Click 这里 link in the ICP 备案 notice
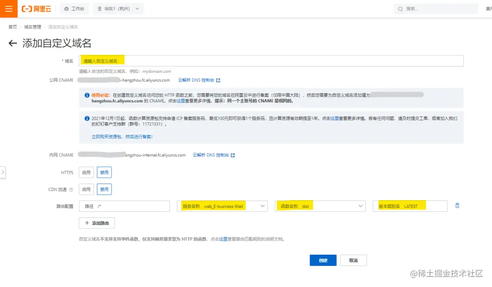This screenshot has width=492, height=287. pos(334,118)
